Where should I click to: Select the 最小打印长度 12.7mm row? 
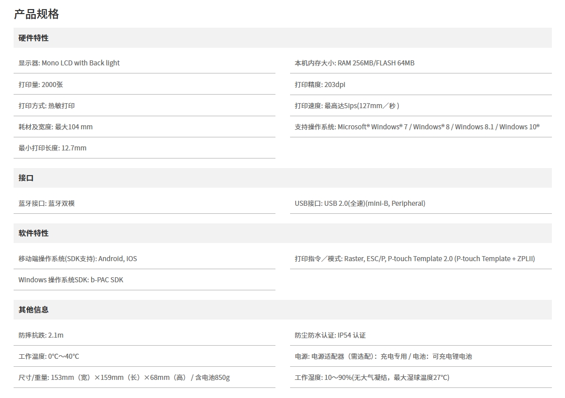(x=52, y=148)
